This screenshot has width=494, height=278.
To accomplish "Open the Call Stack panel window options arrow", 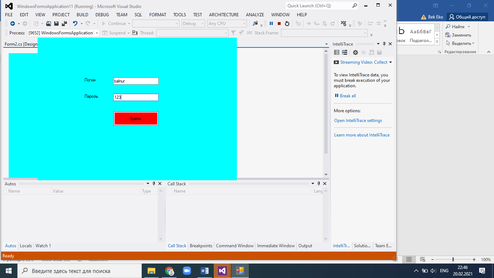I will [x=313, y=184].
